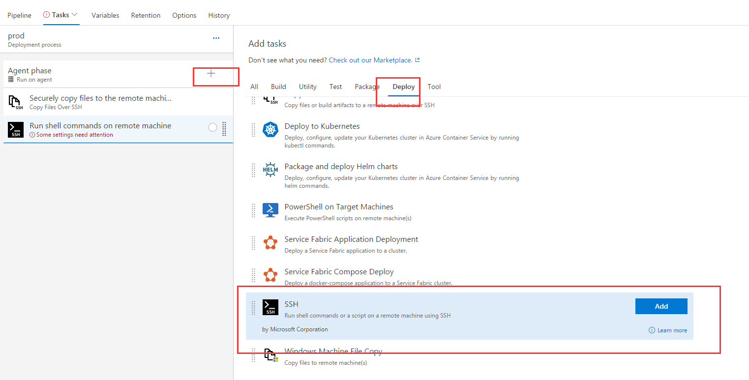Open the Check out our Marketplace link
This screenshot has height=380, width=749.
coord(370,60)
